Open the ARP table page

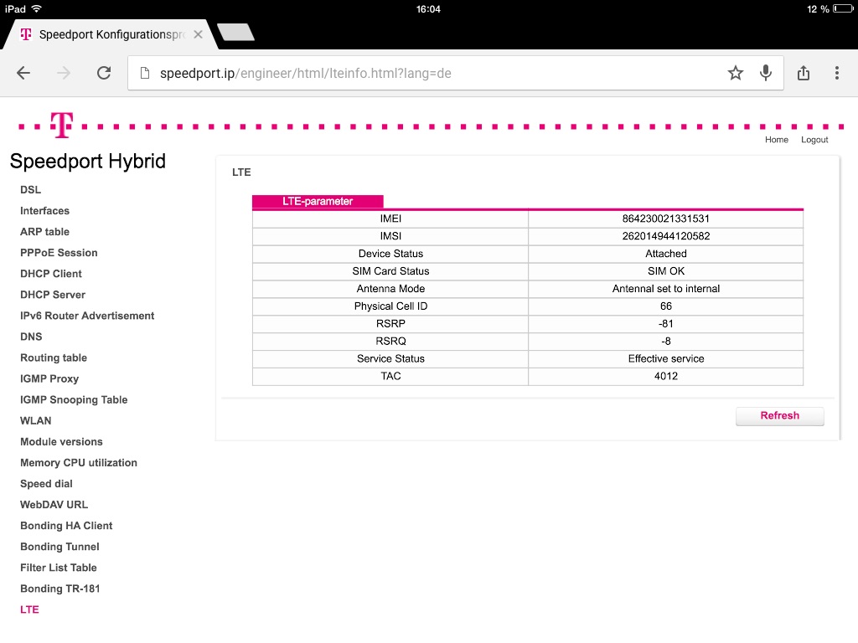[45, 232]
